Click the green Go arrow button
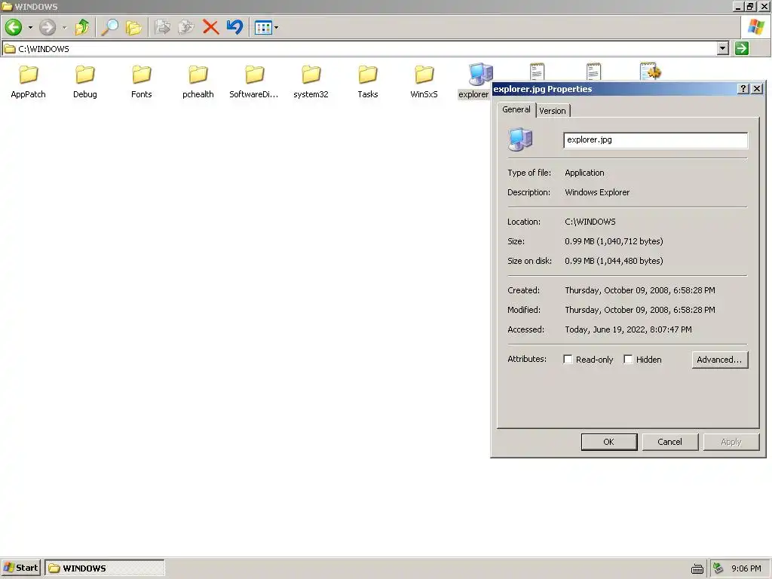The image size is (772, 579). coord(742,48)
